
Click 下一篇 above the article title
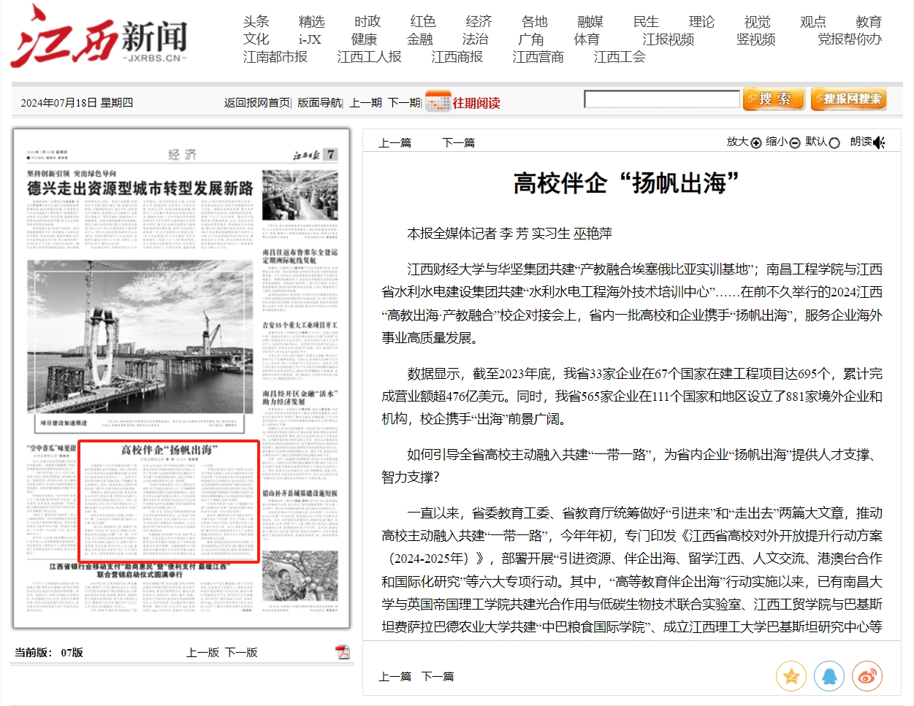pyautogui.click(x=458, y=143)
